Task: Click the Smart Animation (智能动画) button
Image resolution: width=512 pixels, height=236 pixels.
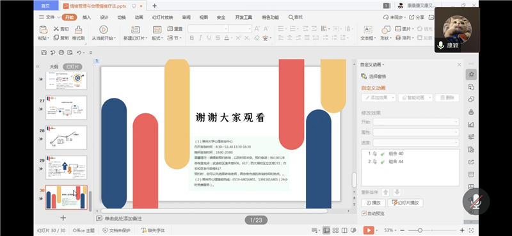Action: point(415,98)
